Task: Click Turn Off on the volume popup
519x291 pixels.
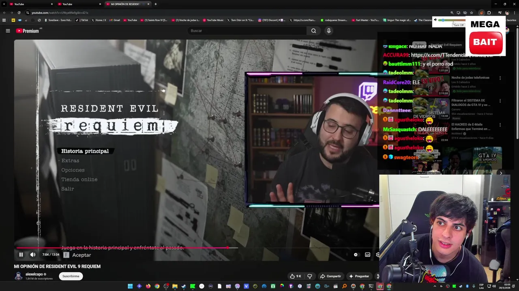Action: [459, 25]
